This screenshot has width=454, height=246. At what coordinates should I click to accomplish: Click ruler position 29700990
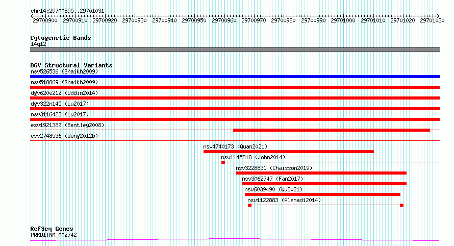[x=313, y=20]
